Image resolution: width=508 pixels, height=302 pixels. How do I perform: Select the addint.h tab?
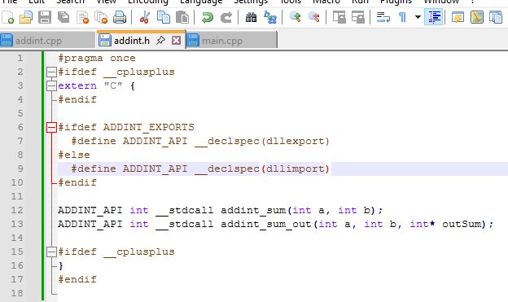click(x=132, y=41)
